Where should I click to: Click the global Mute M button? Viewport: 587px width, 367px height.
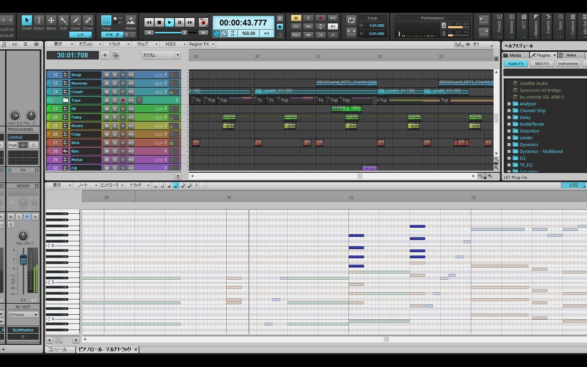[296, 18]
